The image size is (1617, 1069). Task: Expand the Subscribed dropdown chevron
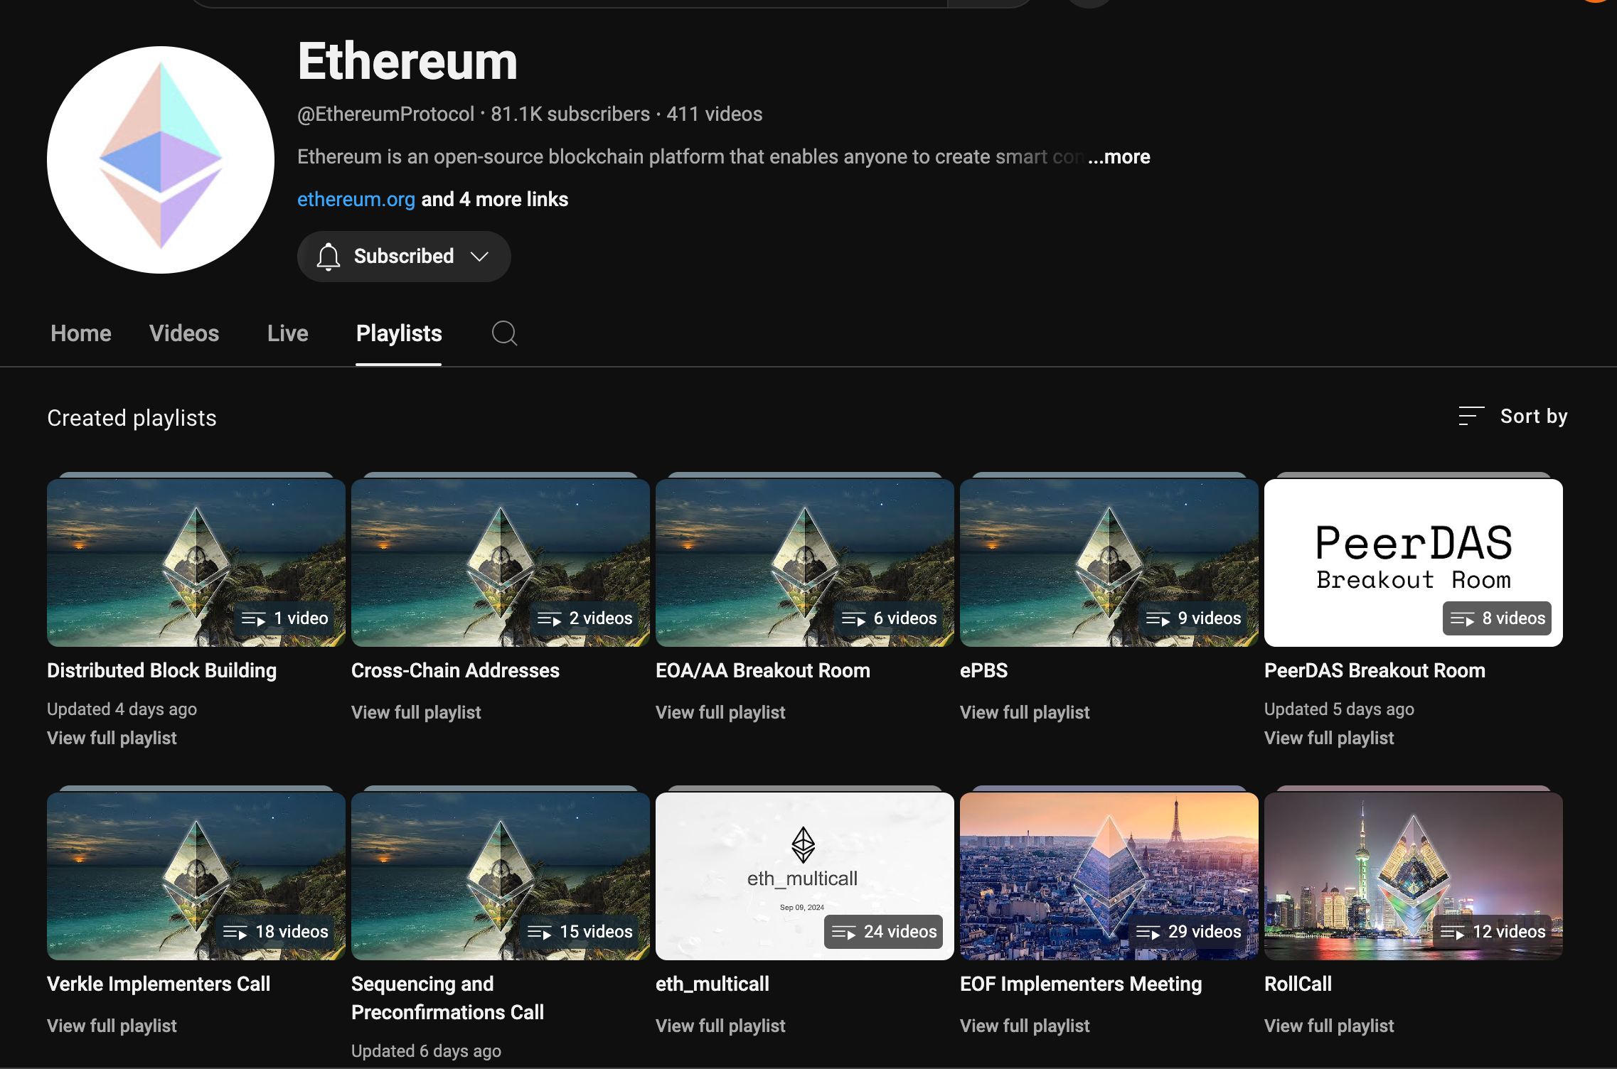(480, 257)
